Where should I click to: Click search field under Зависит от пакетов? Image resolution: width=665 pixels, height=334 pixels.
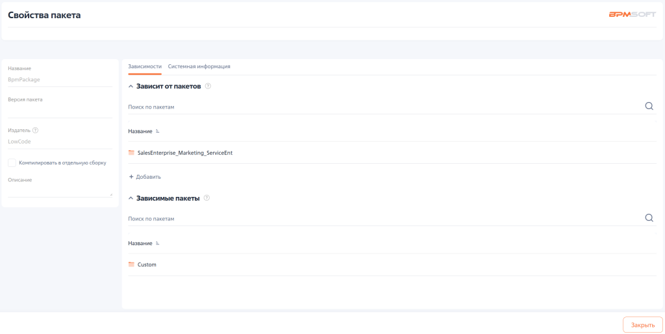coord(383,107)
